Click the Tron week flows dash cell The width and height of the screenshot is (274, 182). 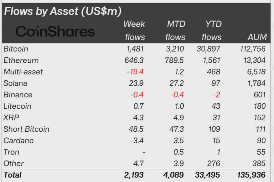click(144, 152)
